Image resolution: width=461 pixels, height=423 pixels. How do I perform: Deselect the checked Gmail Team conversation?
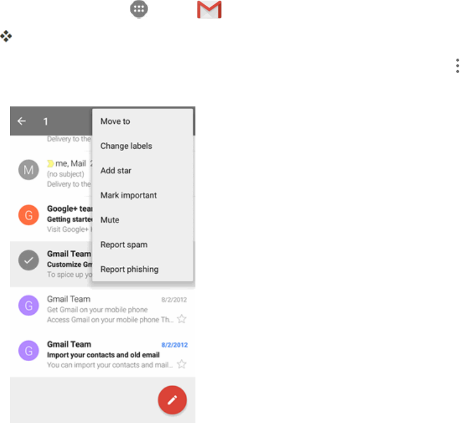click(28, 260)
